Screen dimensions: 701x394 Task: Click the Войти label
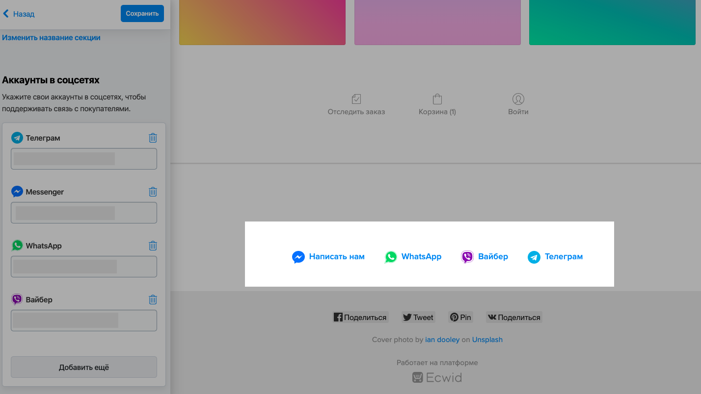[518, 112]
